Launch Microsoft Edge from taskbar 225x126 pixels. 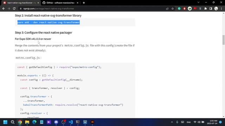34,122
